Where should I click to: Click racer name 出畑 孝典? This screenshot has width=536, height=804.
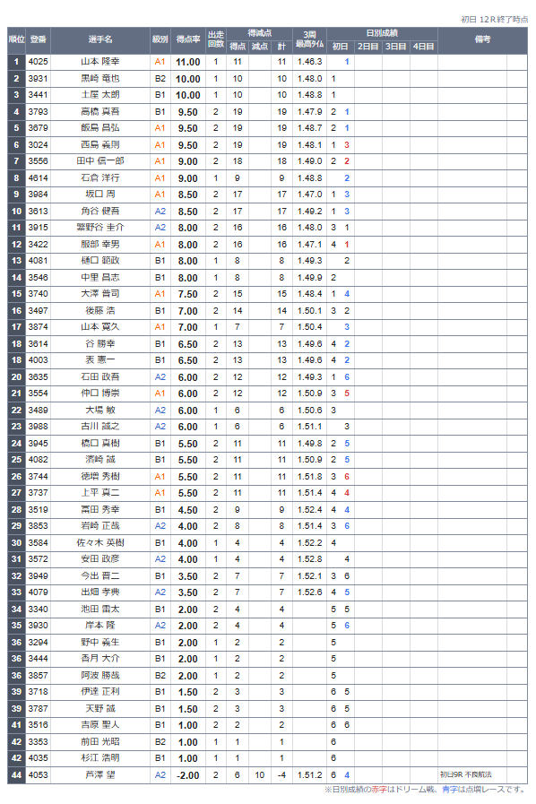[100, 592]
